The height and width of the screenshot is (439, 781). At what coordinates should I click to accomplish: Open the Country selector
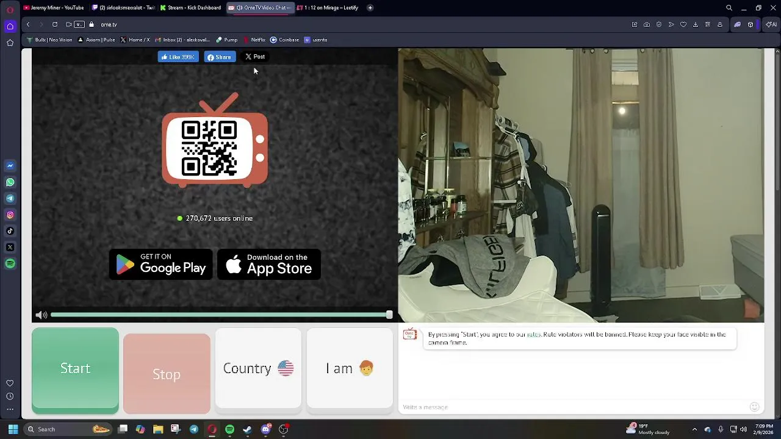pyautogui.click(x=258, y=368)
